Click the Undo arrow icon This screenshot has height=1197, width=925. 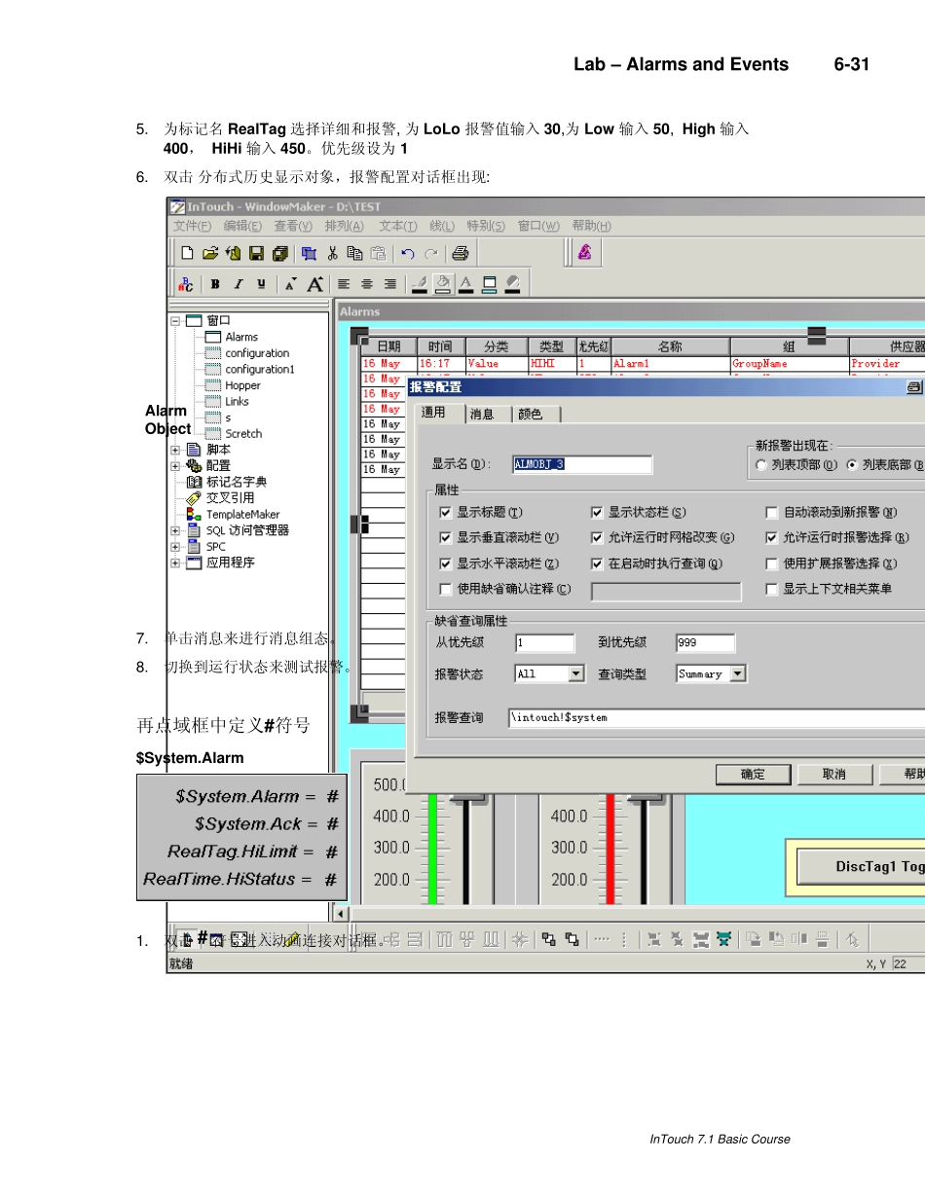click(x=408, y=254)
